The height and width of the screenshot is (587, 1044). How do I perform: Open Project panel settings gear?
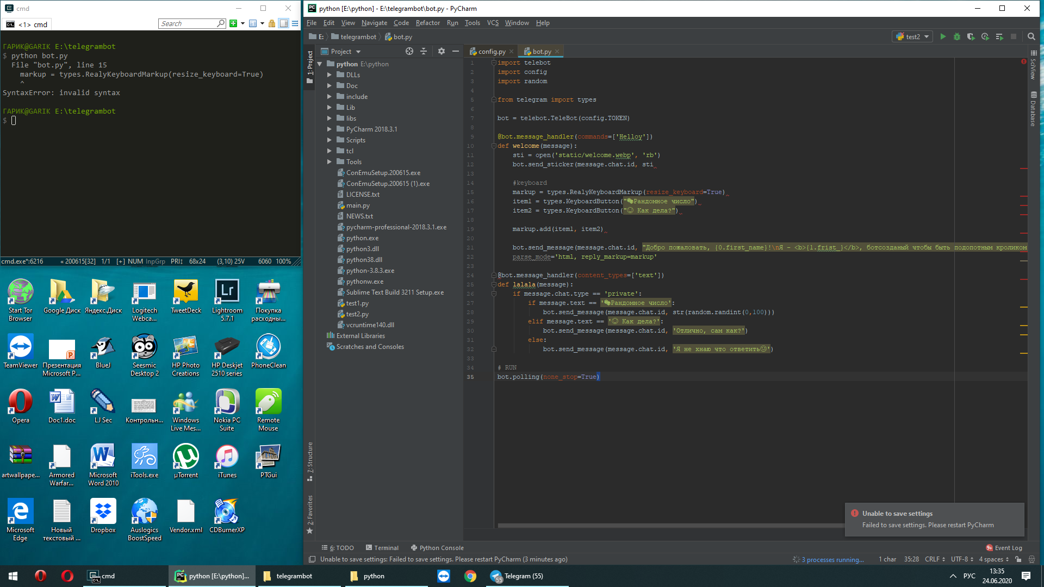[442, 51]
